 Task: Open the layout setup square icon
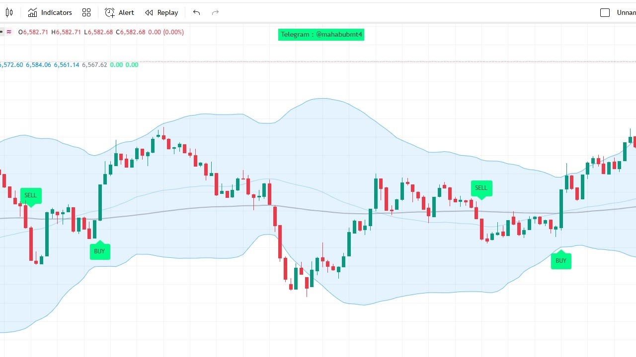(605, 12)
